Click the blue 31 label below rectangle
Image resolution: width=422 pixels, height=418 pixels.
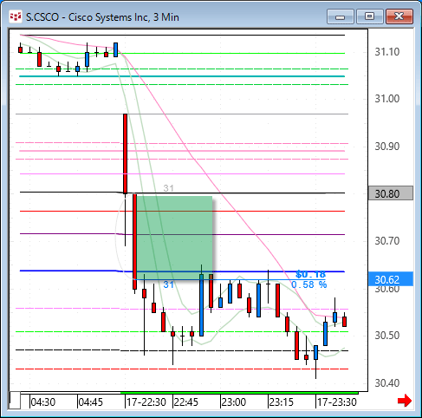point(169,284)
